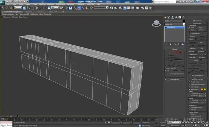This screenshot has width=209, height=127.
Task: Expand the Soft Selection rollout
Action: 174,80
